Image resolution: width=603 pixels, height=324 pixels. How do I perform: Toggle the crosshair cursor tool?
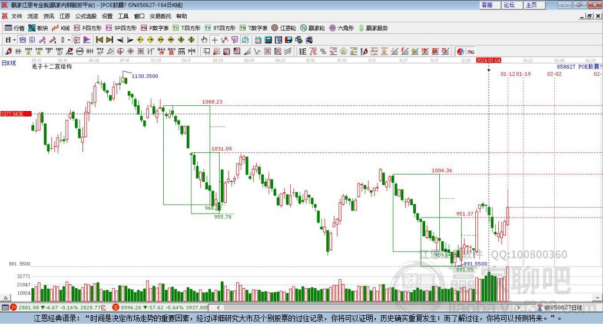click(214, 40)
